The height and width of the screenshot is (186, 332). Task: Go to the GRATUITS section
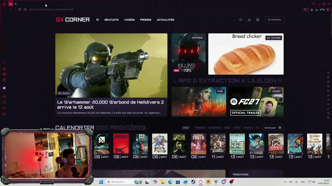[x=112, y=20]
